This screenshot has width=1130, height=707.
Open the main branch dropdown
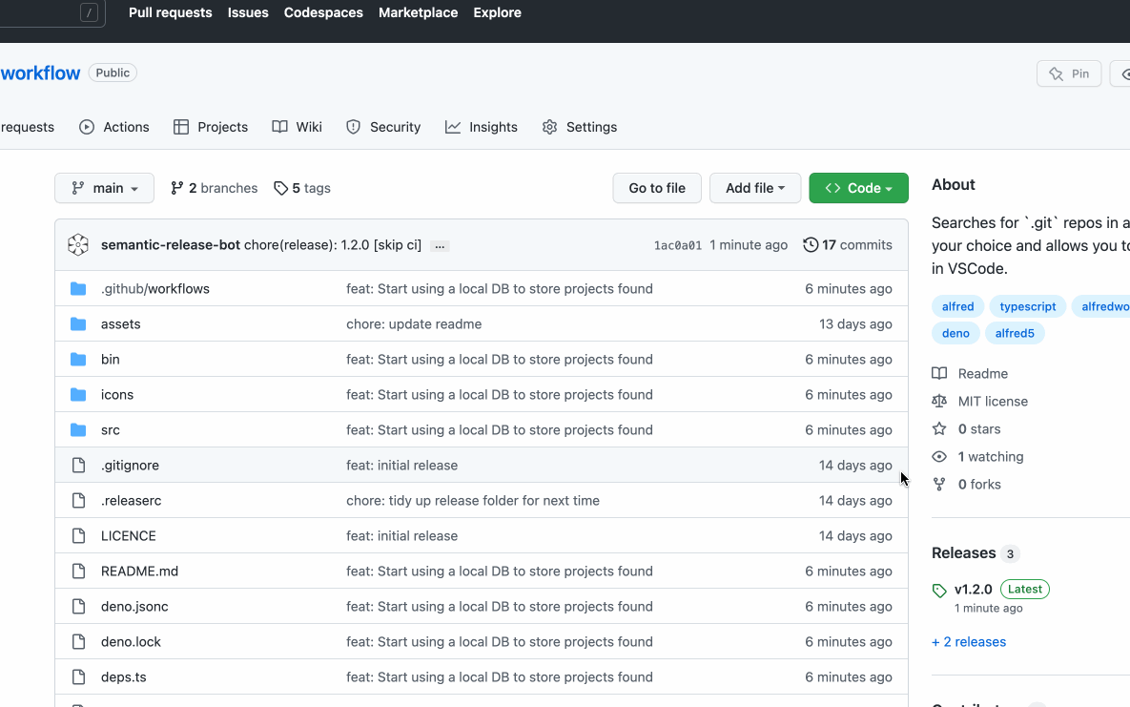click(x=105, y=188)
